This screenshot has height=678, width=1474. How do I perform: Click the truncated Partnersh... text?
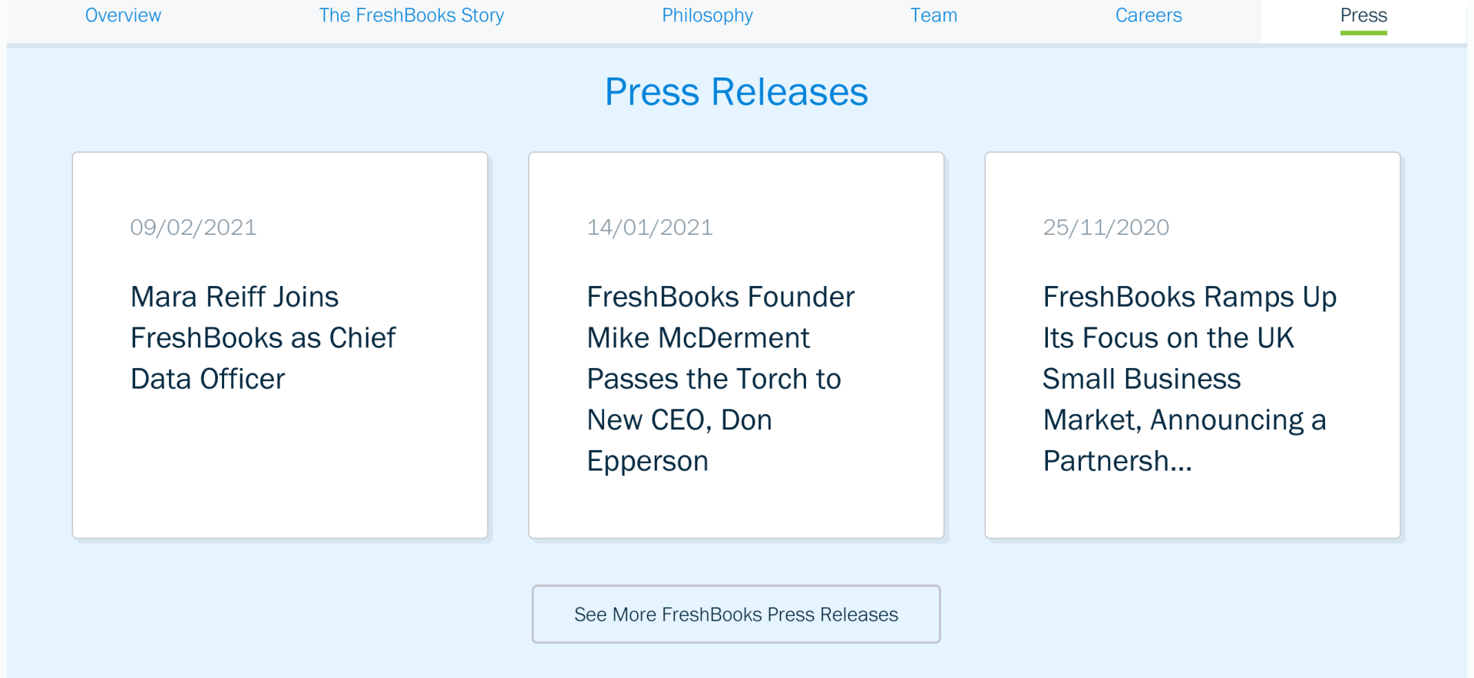coord(1115,460)
